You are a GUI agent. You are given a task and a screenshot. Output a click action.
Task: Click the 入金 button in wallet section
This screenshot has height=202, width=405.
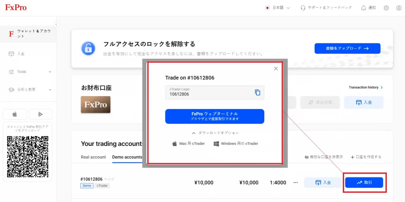(364, 102)
